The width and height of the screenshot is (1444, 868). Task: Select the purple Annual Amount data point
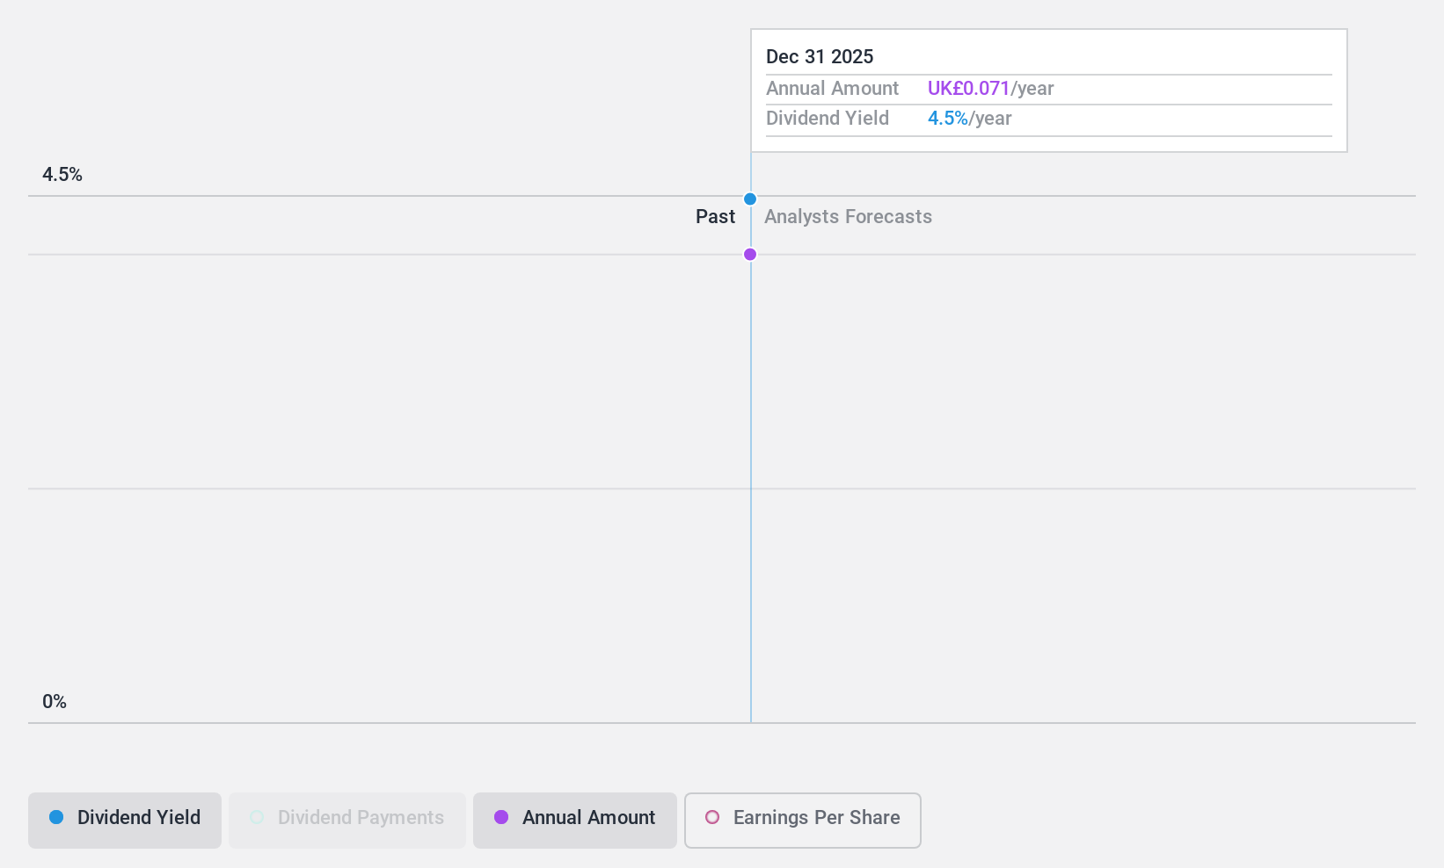pos(750,255)
